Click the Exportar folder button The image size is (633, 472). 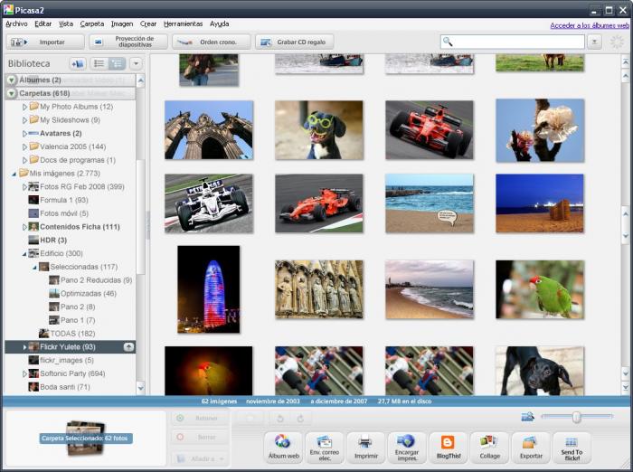530,447
